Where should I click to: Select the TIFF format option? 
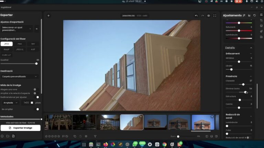click(x=33, y=44)
